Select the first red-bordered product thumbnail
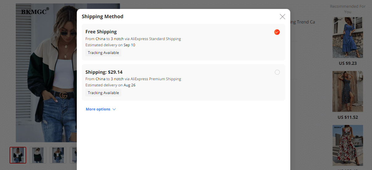The height and width of the screenshot is (170, 372). (x=18, y=155)
